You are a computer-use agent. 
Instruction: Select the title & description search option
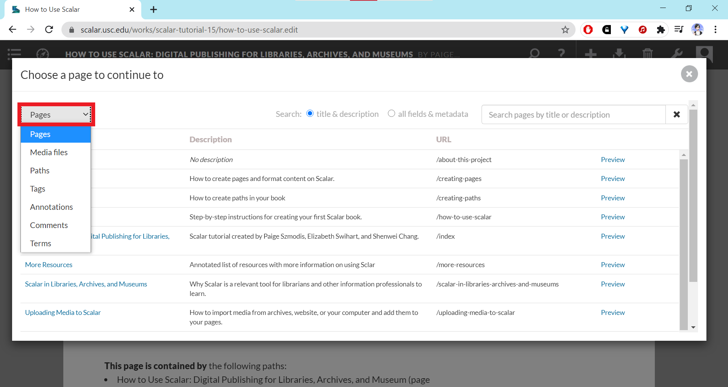310,113
